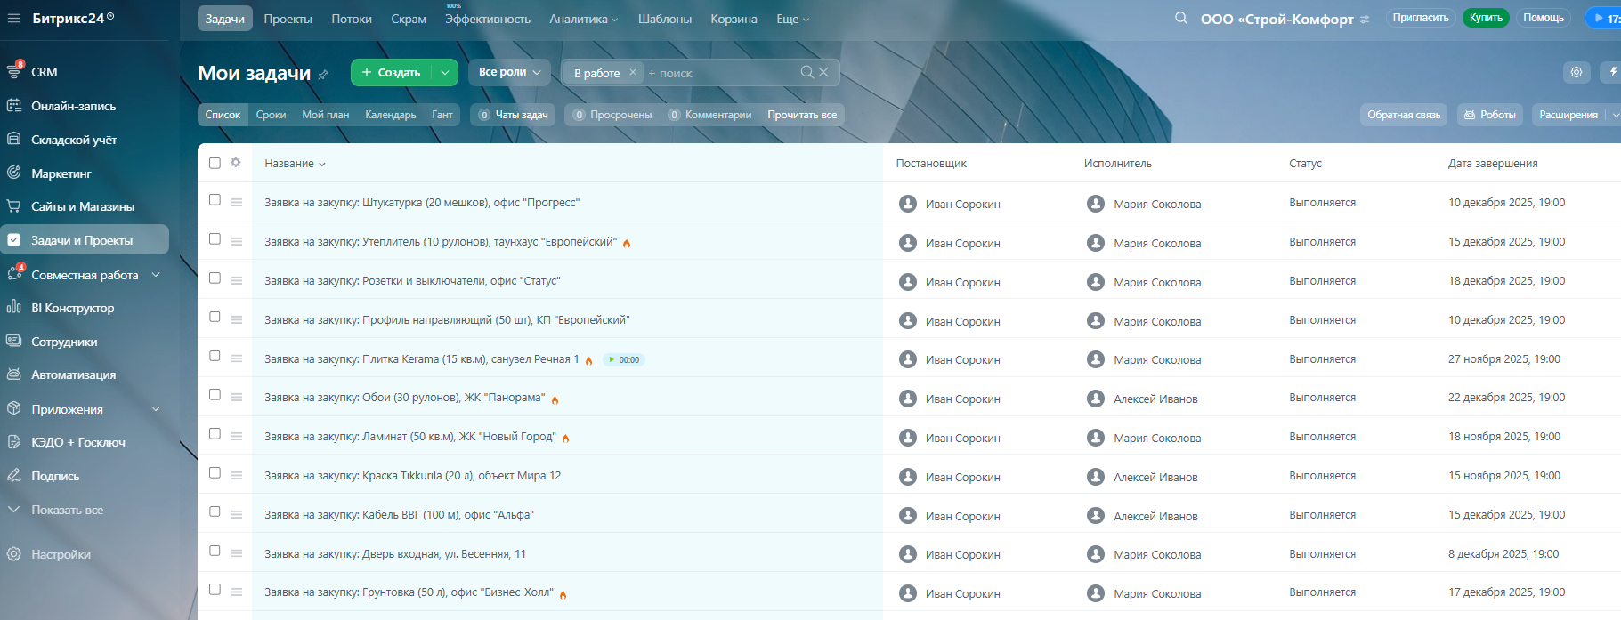Expand Совместная работа in the sidebar
Screen dimensions: 1621x620
156,275
